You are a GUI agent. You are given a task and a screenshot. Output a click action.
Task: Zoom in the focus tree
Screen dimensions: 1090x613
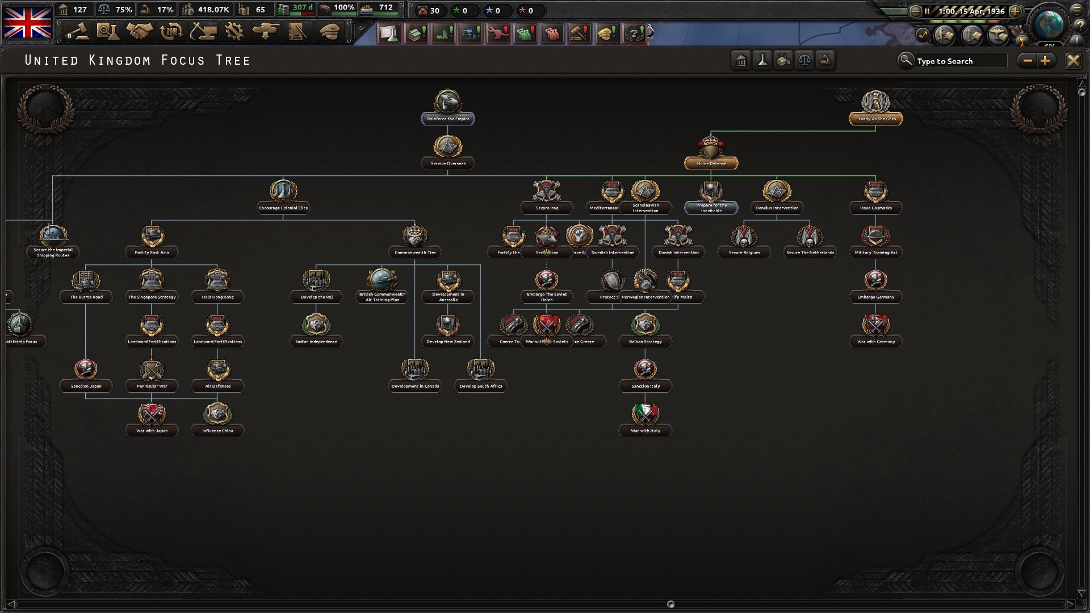coord(1046,60)
